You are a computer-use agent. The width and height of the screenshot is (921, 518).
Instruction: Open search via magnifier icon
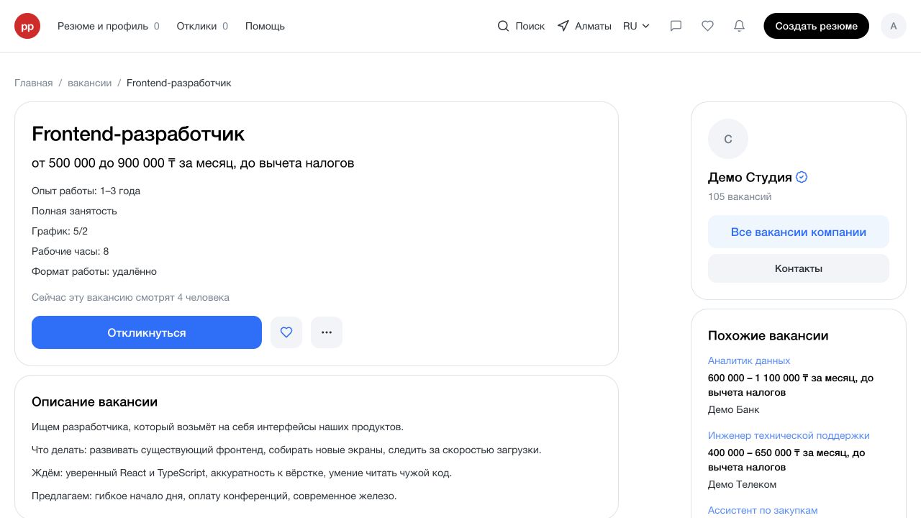[x=503, y=26]
